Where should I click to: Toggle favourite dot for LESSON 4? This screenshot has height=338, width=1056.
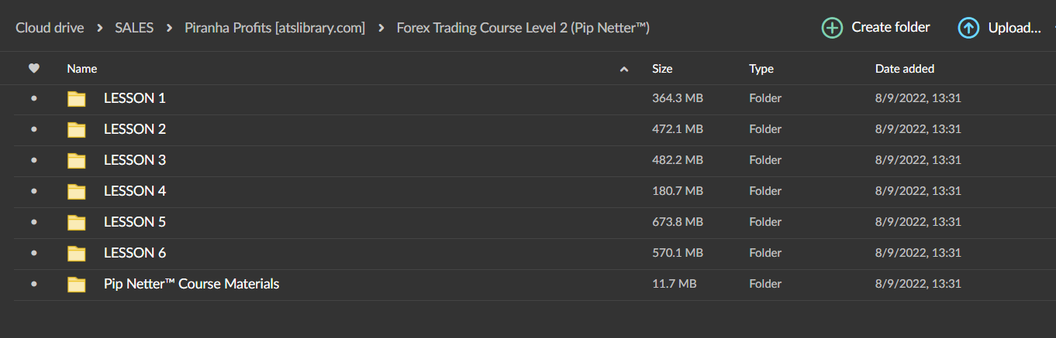pyautogui.click(x=33, y=191)
